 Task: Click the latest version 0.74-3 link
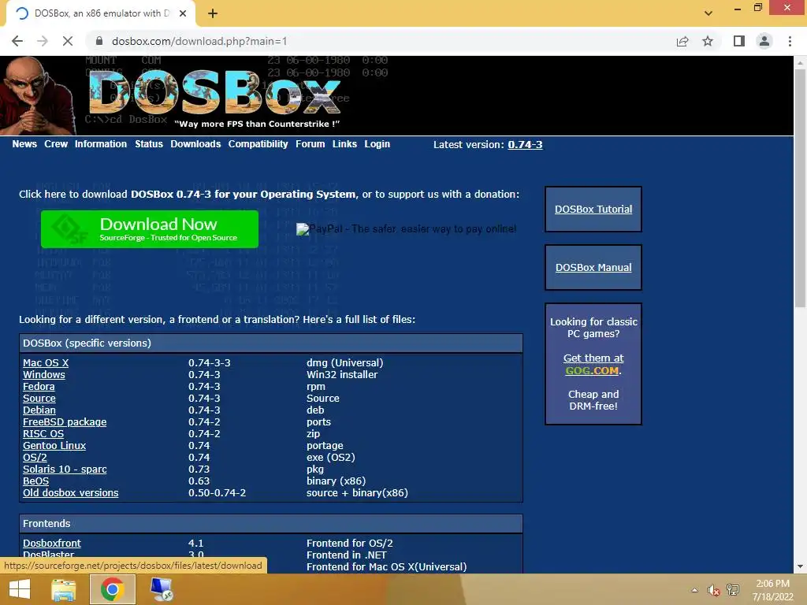click(525, 145)
